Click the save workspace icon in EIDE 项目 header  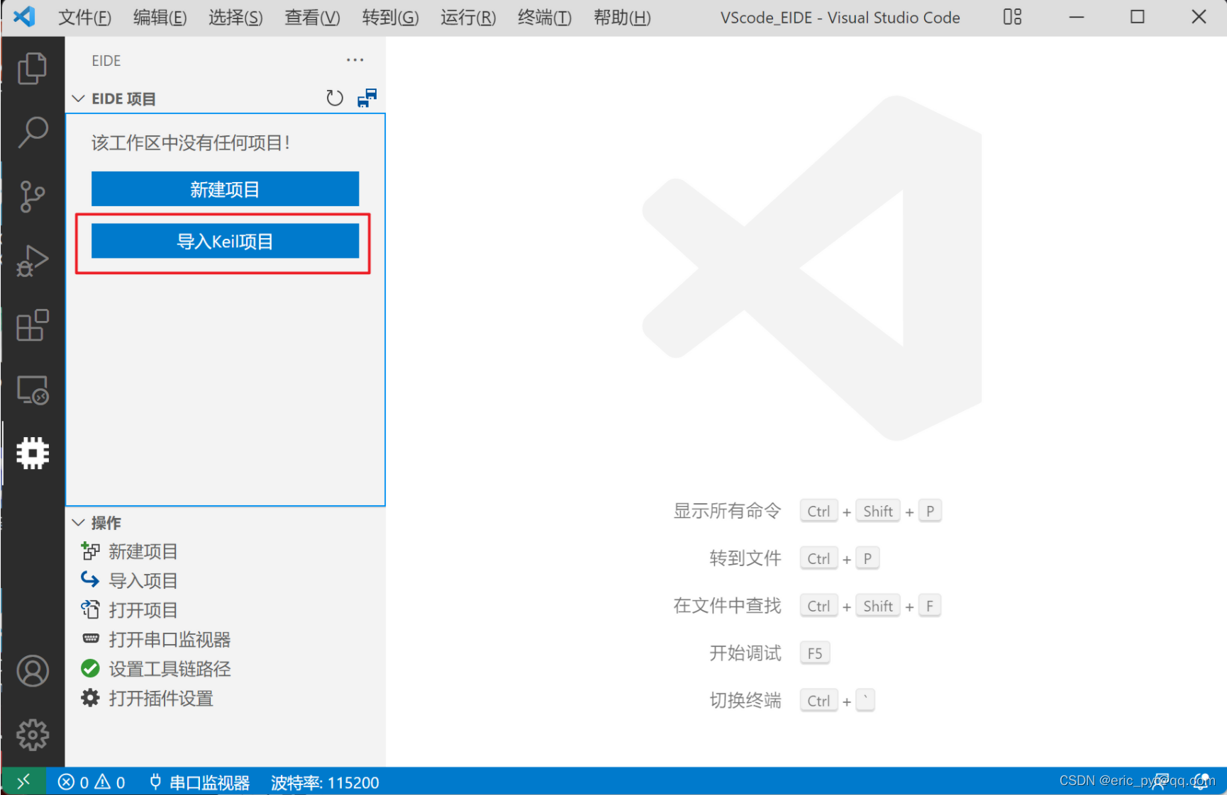tap(367, 98)
